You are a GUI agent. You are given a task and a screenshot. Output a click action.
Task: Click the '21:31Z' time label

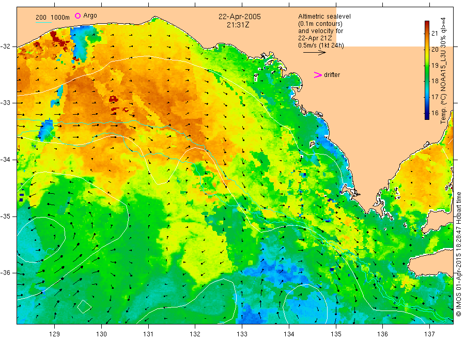coord(238,25)
